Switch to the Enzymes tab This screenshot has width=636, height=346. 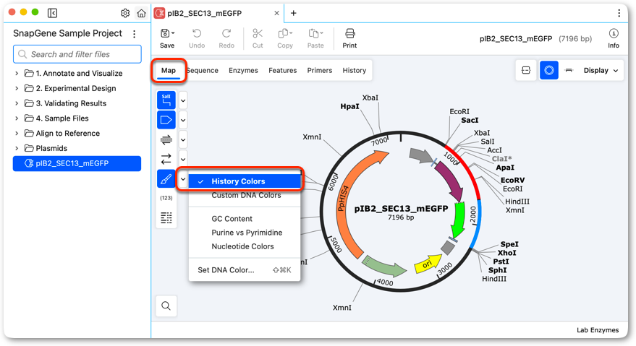(x=243, y=71)
